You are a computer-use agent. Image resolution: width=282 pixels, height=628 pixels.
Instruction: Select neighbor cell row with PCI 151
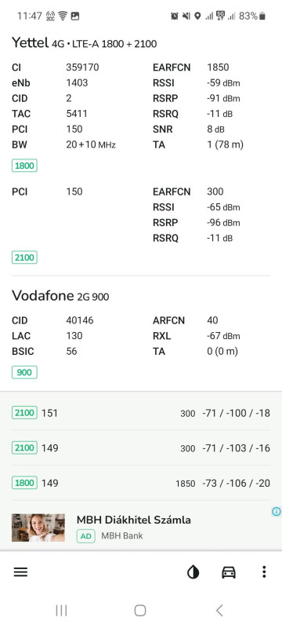(x=141, y=413)
